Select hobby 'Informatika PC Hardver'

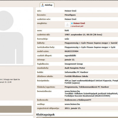pos(76,72)
